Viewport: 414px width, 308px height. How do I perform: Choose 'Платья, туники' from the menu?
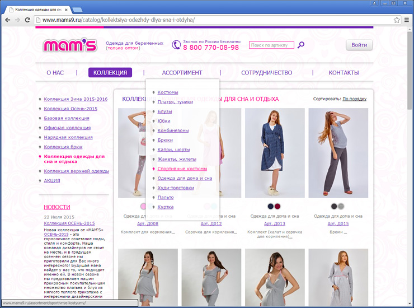[x=175, y=102]
